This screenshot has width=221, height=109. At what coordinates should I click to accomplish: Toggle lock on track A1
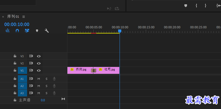15,79
